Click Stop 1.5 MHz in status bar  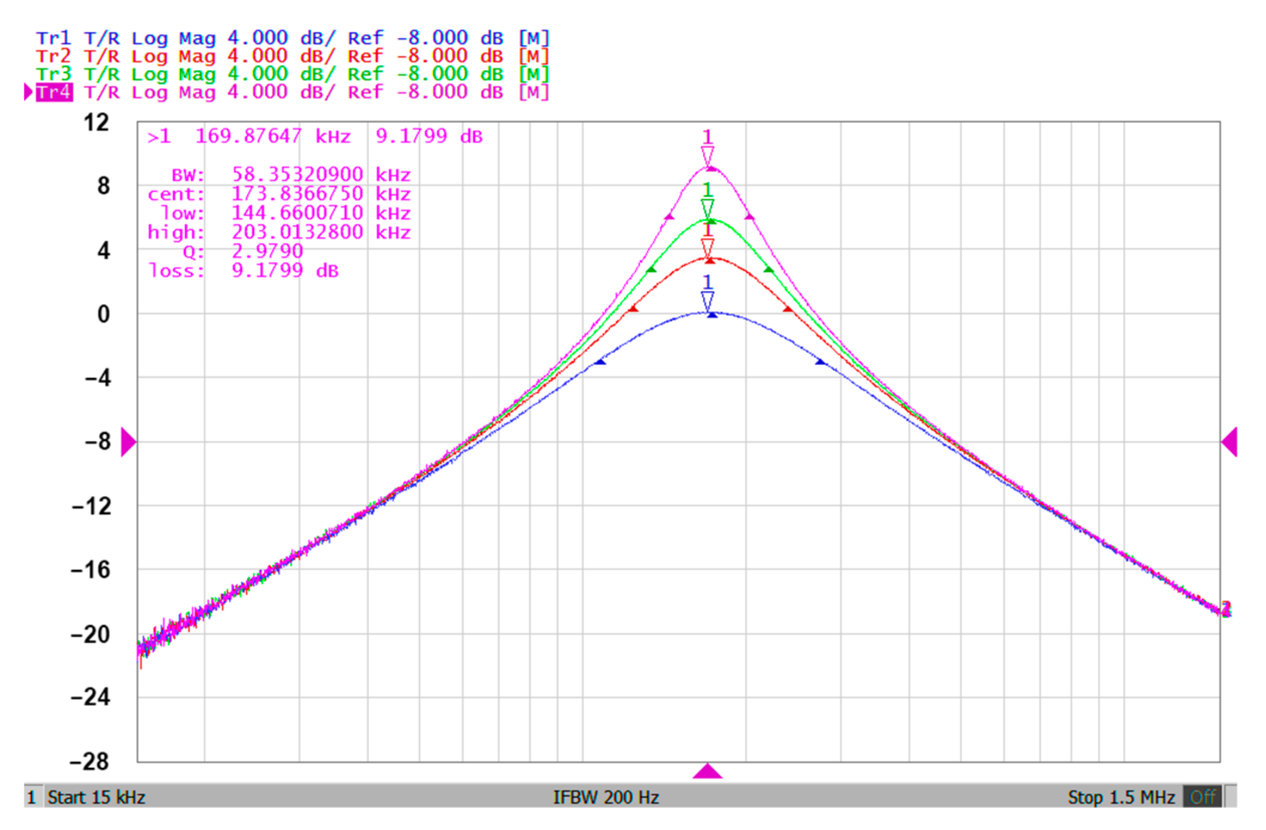pyautogui.click(x=1121, y=797)
